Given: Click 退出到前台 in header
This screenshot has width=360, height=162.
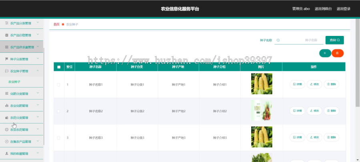Looking at the screenshot, I should [x=323, y=9].
